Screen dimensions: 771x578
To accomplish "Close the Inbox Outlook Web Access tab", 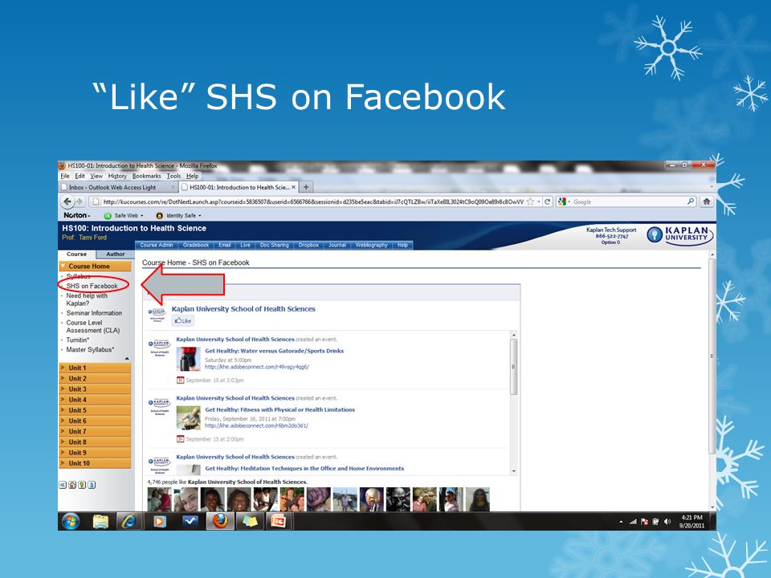I will [173, 187].
